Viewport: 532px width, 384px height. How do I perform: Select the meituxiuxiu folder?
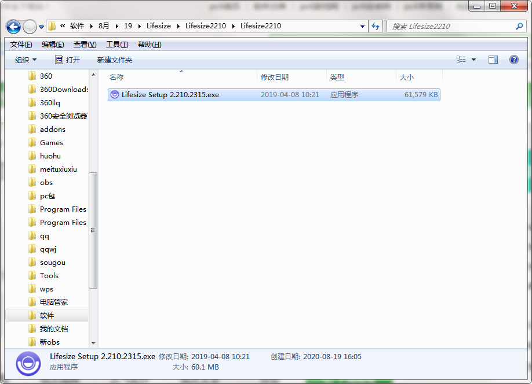coord(58,169)
